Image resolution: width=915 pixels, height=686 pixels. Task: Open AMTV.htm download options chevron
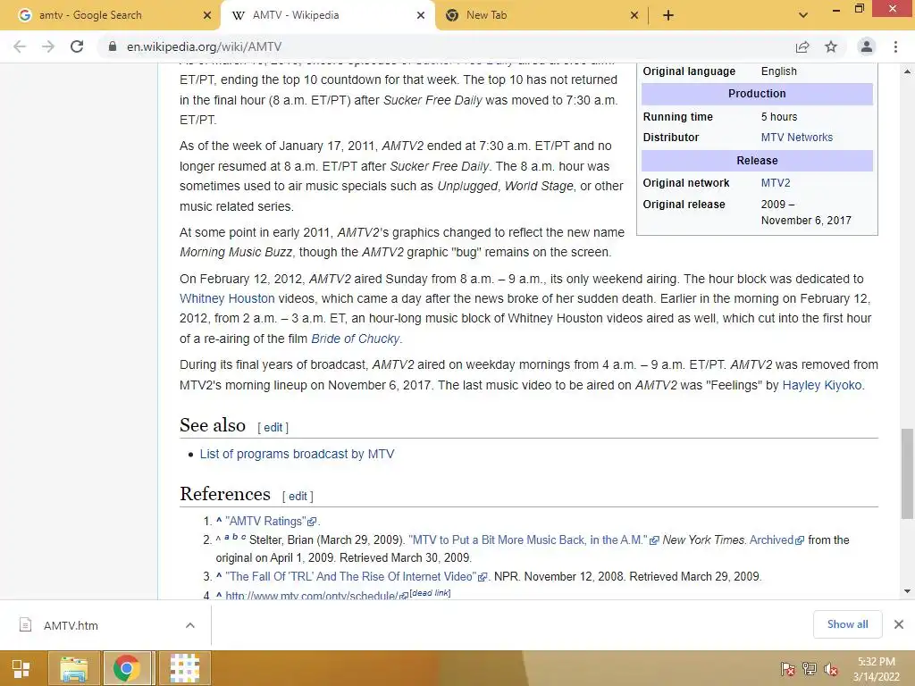click(x=190, y=625)
